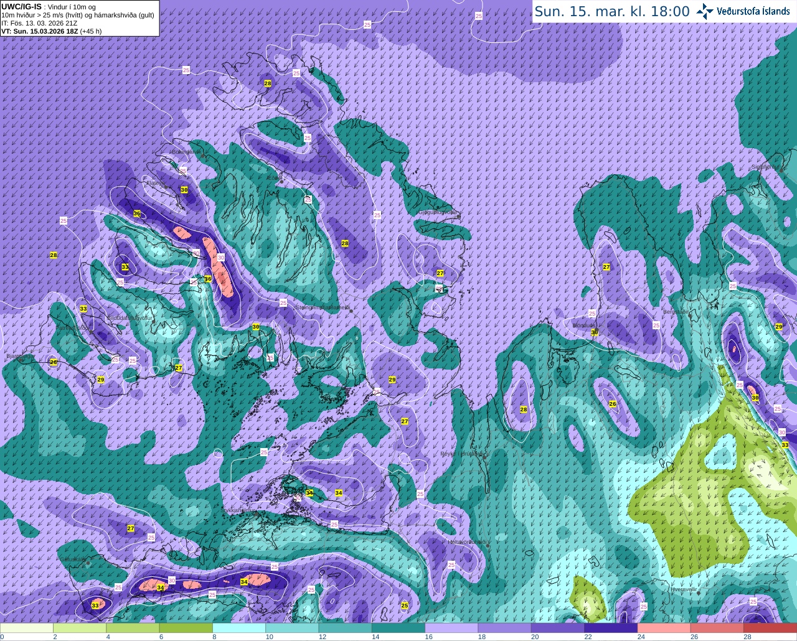
Task: Pick the 18–20 m/s legend color
Action: pos(505,628)
